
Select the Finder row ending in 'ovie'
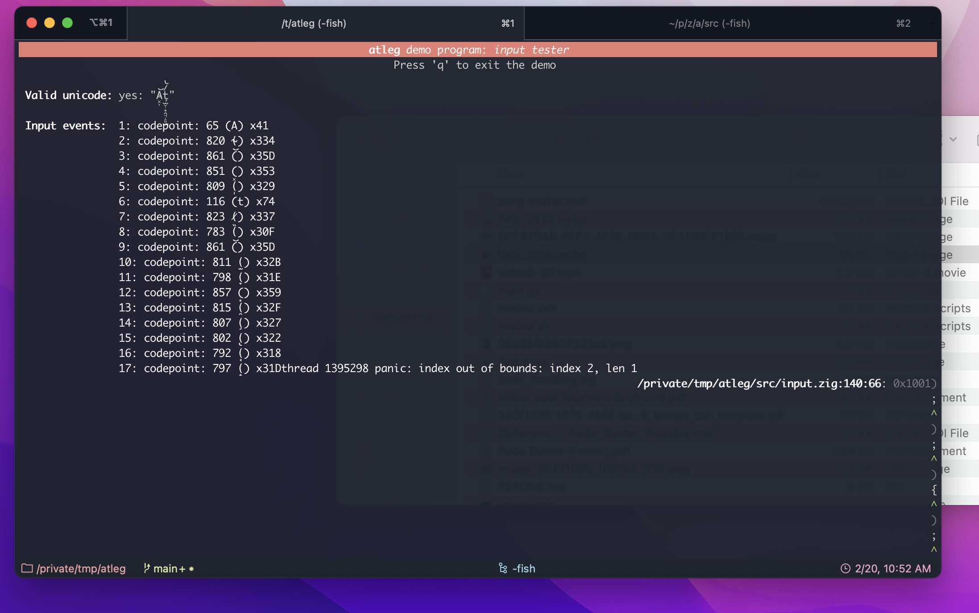pyautogui.click(x=960, y=273)
